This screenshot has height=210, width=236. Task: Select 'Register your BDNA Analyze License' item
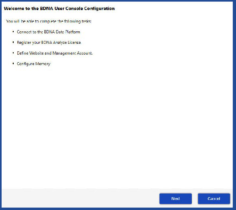(x=49, y=43)
